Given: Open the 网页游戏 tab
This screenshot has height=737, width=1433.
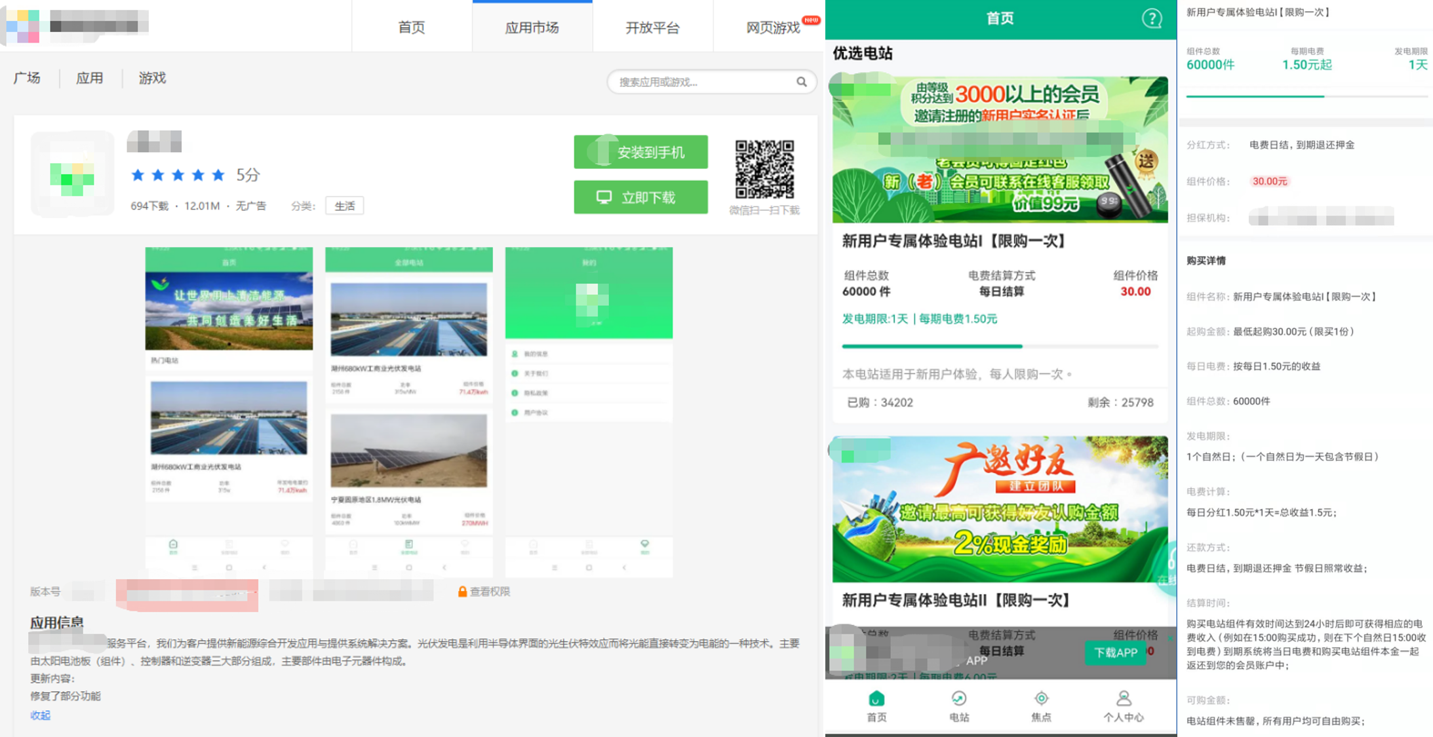Looking at the screenshot, I should 773,27.
